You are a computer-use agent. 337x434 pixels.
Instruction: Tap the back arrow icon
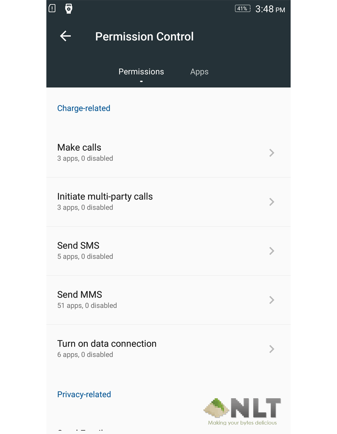click(65, 36)
